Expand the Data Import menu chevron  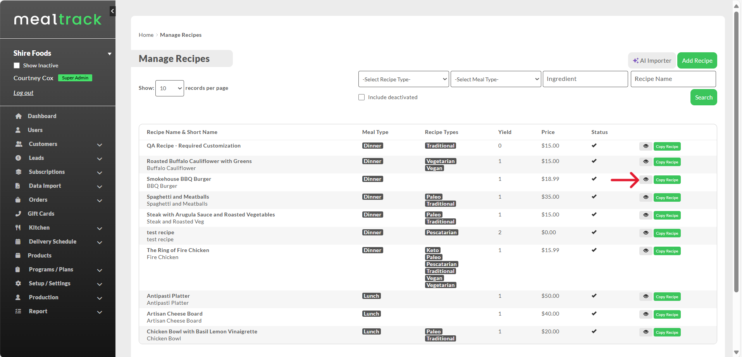click(100, 186)
